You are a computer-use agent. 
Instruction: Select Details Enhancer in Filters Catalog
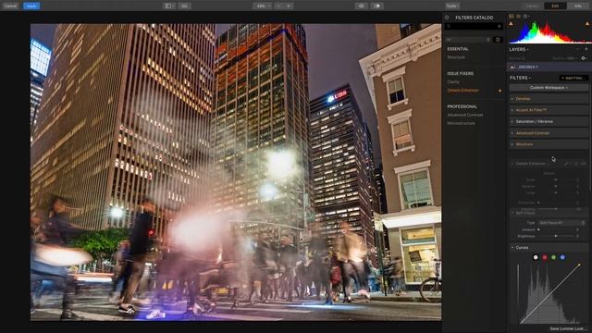tap(462, 91)
